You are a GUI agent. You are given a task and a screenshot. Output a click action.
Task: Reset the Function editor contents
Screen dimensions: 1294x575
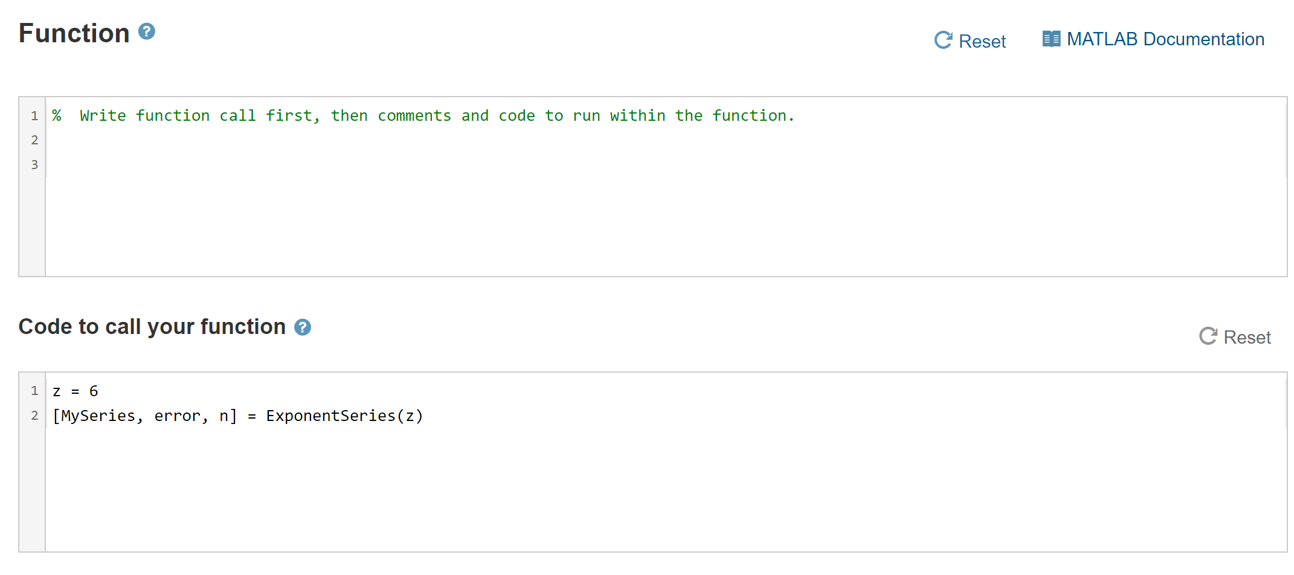click(x=970, y=40)
